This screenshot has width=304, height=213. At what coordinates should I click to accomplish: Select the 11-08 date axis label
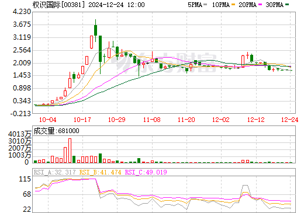pyautogui.click(x=152, y=120)
